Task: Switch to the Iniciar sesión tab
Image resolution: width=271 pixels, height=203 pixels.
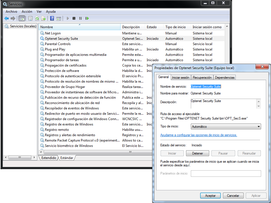Action: click(x=181, y=78)
